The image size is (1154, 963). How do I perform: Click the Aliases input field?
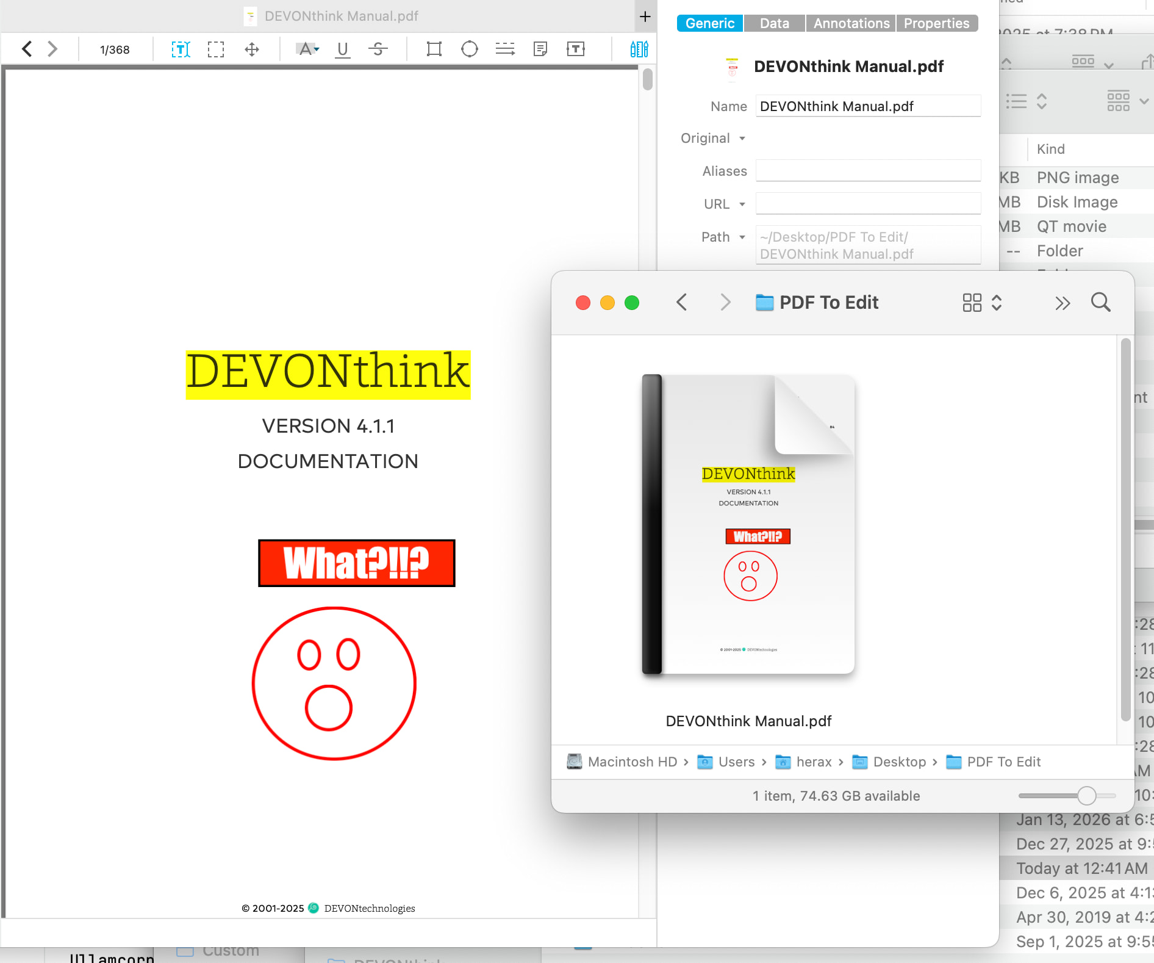click(867, 171)
